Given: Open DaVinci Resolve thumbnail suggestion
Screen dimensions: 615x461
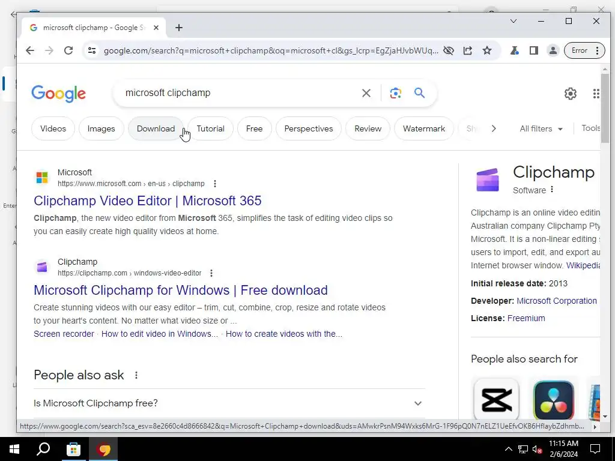Looking at the screenshot, I should [553, 400].
